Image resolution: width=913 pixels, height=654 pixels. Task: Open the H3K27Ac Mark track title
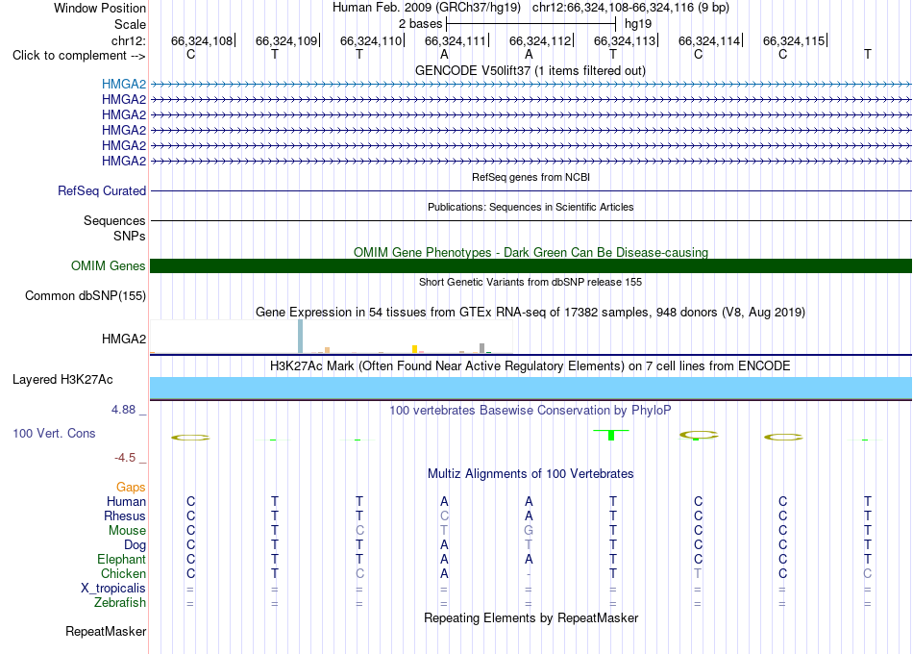[531, 366]
